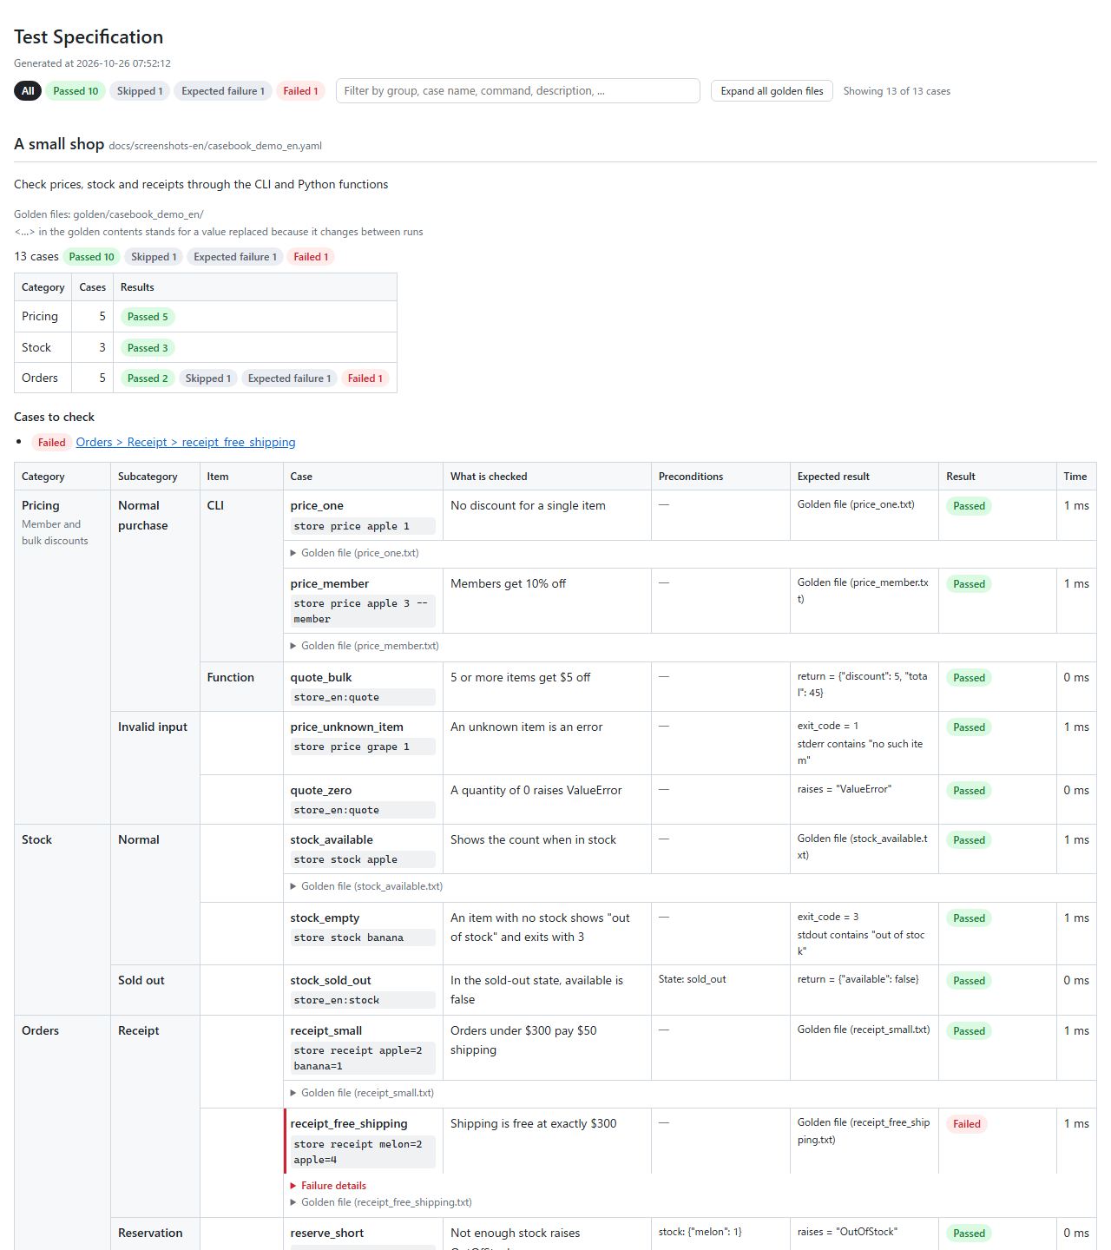Click the "store stock banana" command text

click(349, 938)
